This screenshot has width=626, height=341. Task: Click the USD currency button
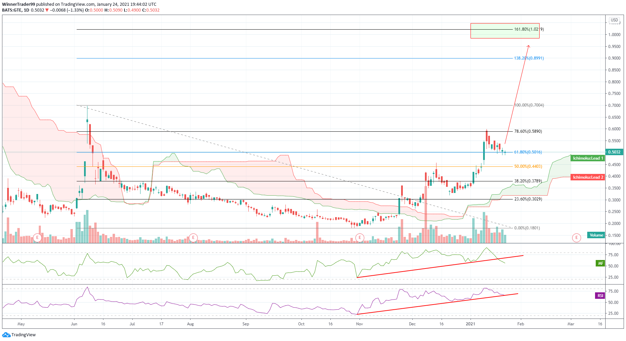[614, 20]
